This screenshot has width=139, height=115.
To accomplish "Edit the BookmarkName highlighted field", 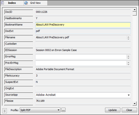I will [83, 25].
